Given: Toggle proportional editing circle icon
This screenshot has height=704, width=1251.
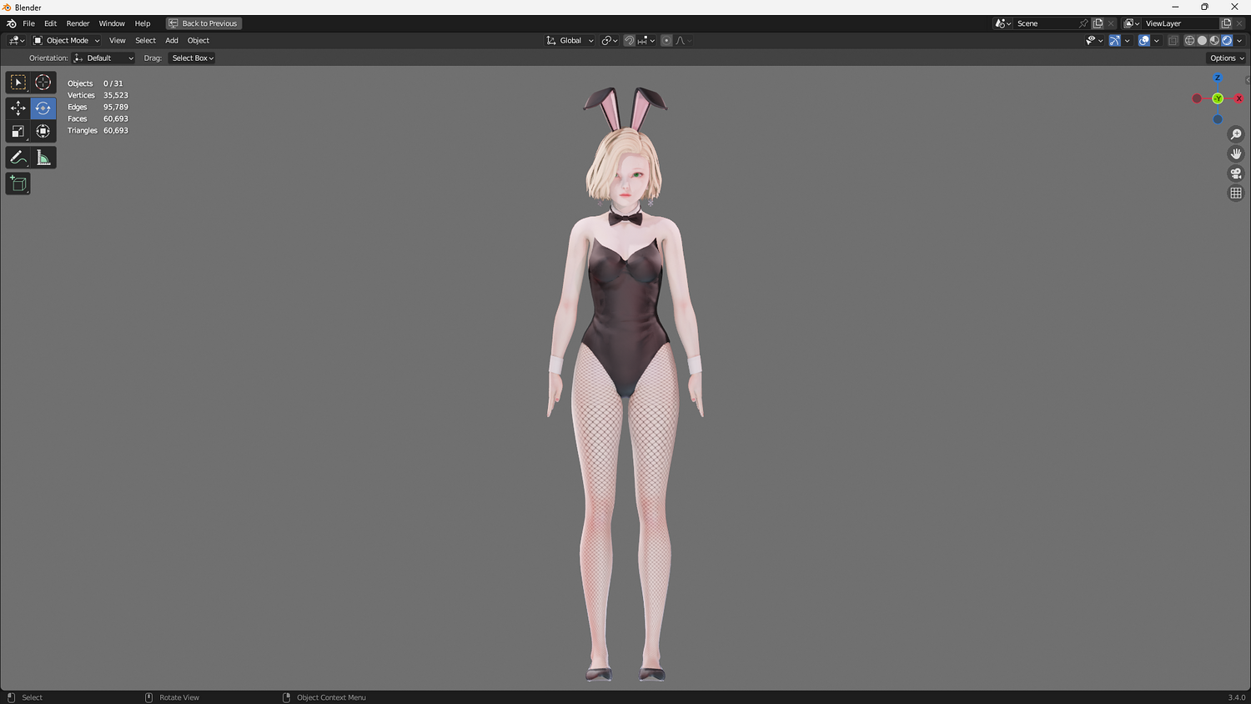Looking at the screenshot, I should (x=666, y=40).
